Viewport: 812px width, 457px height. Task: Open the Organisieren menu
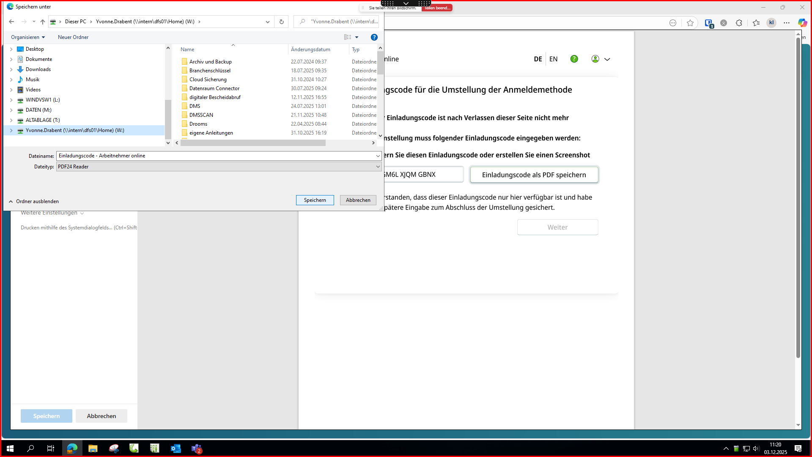point(28,37)
